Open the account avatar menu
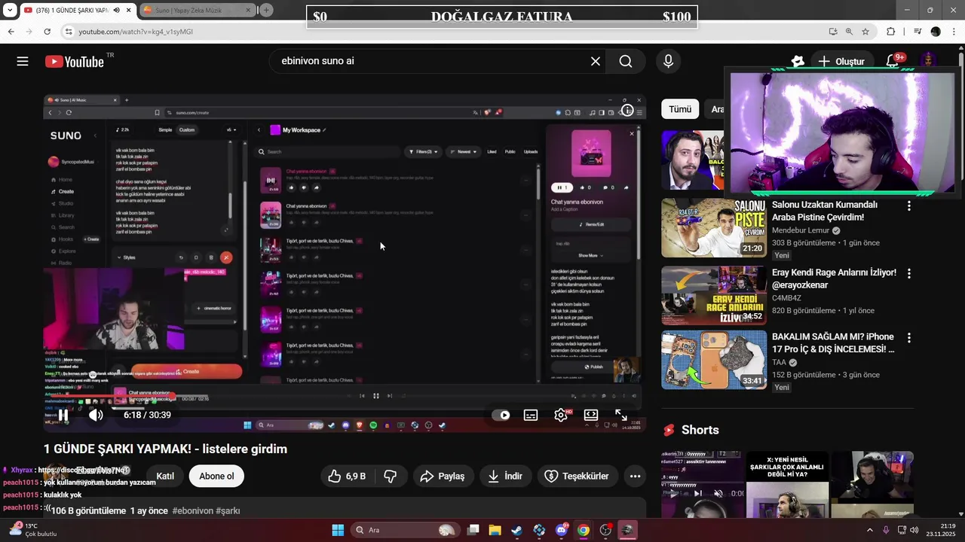The width and height of the screenshot is (965, 542). 929,61
